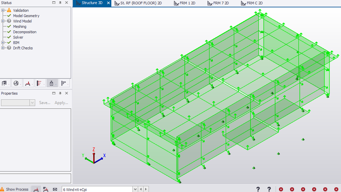
Task: Click the green check beside BIM
Action: coord(9,42)
